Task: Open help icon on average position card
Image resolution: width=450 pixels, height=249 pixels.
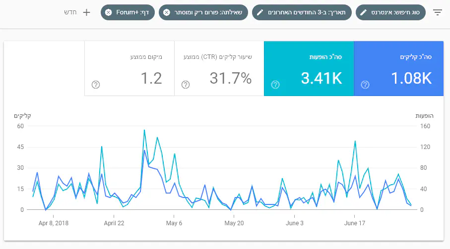Action: tap(96, 85)
